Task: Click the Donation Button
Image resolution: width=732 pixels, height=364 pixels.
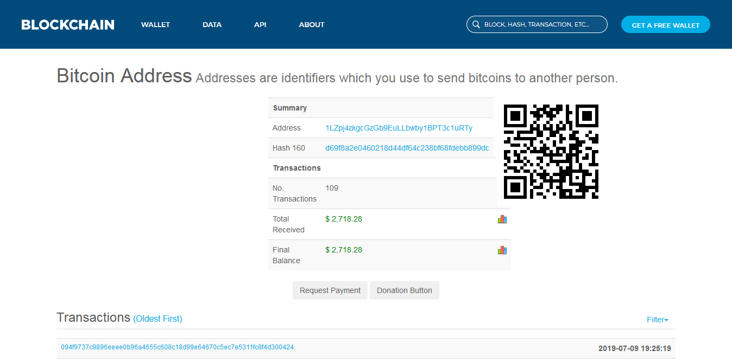Action: coord(405,290)
